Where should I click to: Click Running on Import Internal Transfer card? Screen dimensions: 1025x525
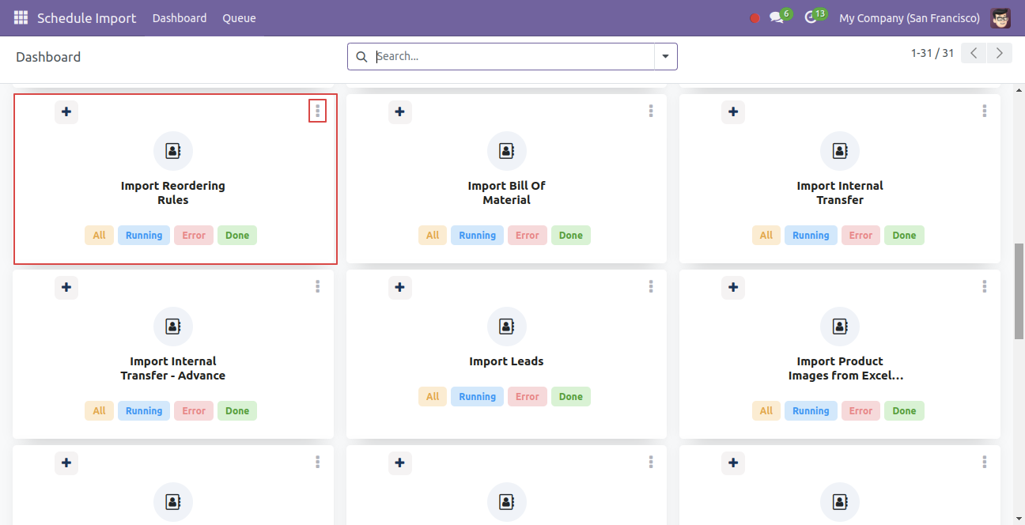[811, 236]
